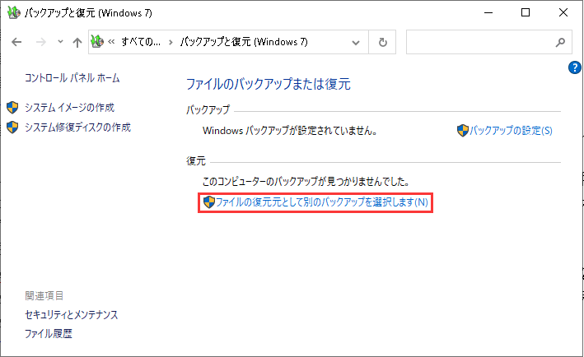This screenshot has height=357, width=584.
Task: Open システム修復ディスクの作成 link
Action: click(x=78, y=128)
